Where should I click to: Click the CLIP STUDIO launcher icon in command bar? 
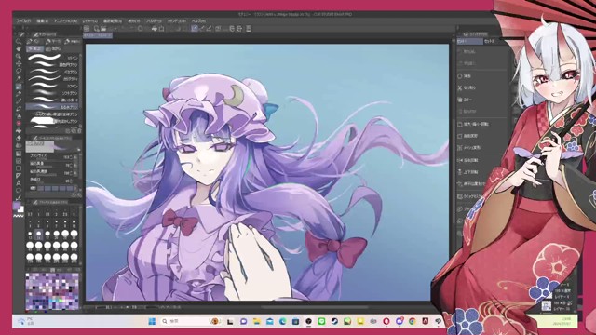pos(87,29)
